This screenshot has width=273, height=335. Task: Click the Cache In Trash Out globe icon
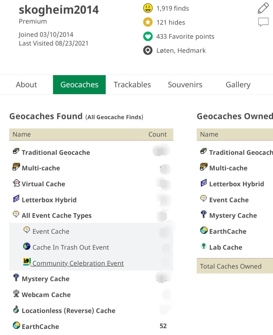pos(27,246)
